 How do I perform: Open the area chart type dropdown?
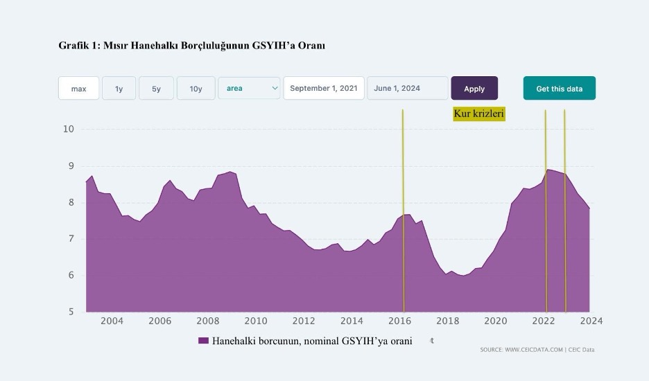(x=249, y=88)
